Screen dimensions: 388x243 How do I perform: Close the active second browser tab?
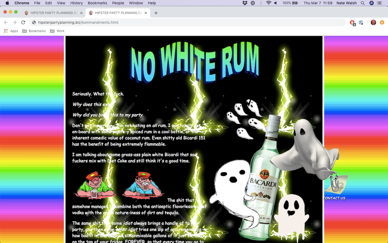[146, 13]
